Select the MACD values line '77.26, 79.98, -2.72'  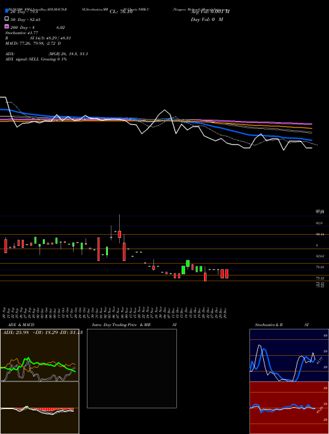(39, 43)
